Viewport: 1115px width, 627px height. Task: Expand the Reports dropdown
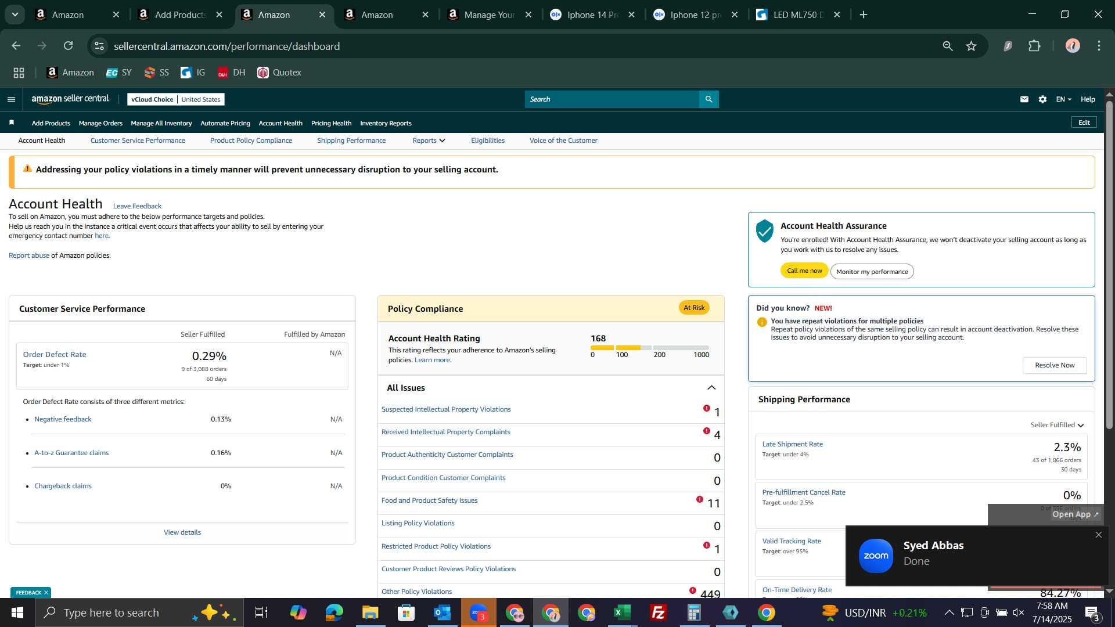pos(429,140)
